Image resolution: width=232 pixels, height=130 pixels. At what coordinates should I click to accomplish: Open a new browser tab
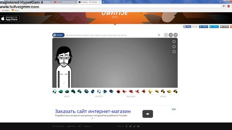tap(104, 2)
